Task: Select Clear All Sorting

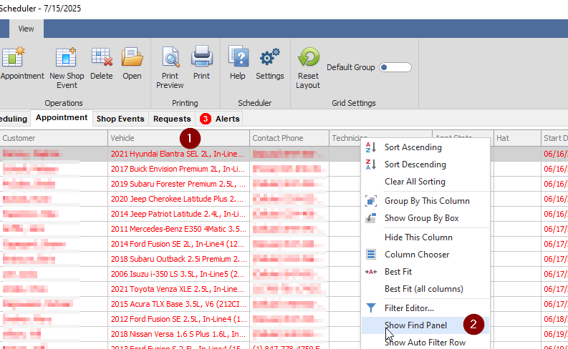Action: click(425, 182)
